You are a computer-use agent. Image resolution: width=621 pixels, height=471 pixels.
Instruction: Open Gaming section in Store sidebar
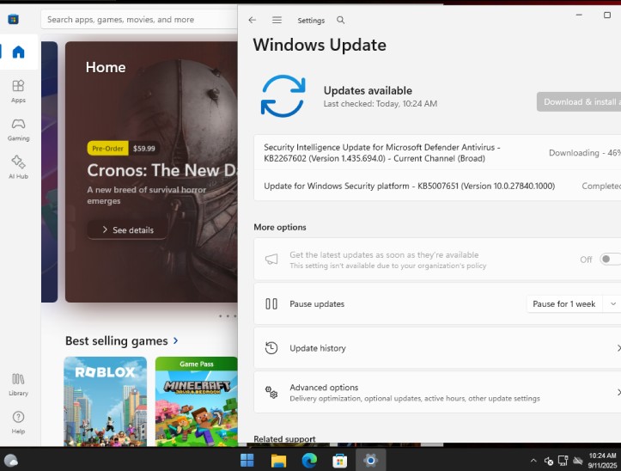click(x=18, y=130)
